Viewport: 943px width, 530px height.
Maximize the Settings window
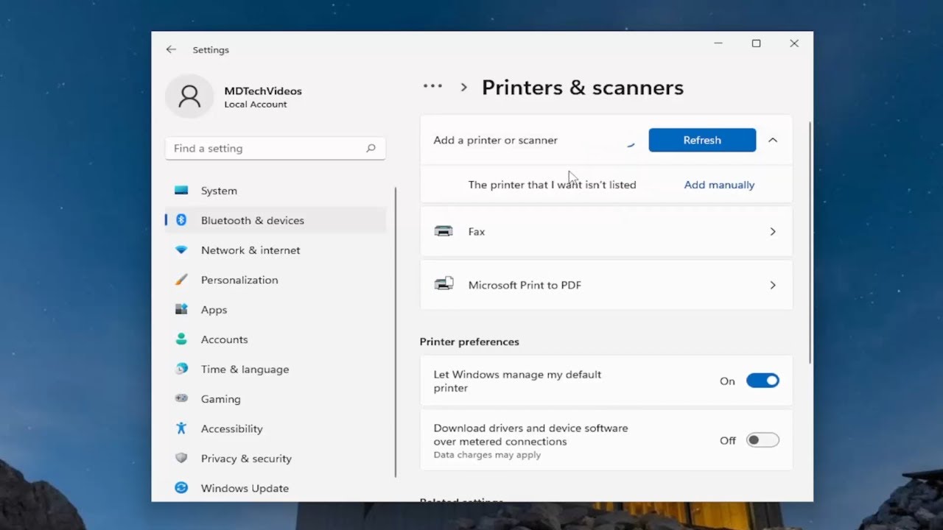756,43
